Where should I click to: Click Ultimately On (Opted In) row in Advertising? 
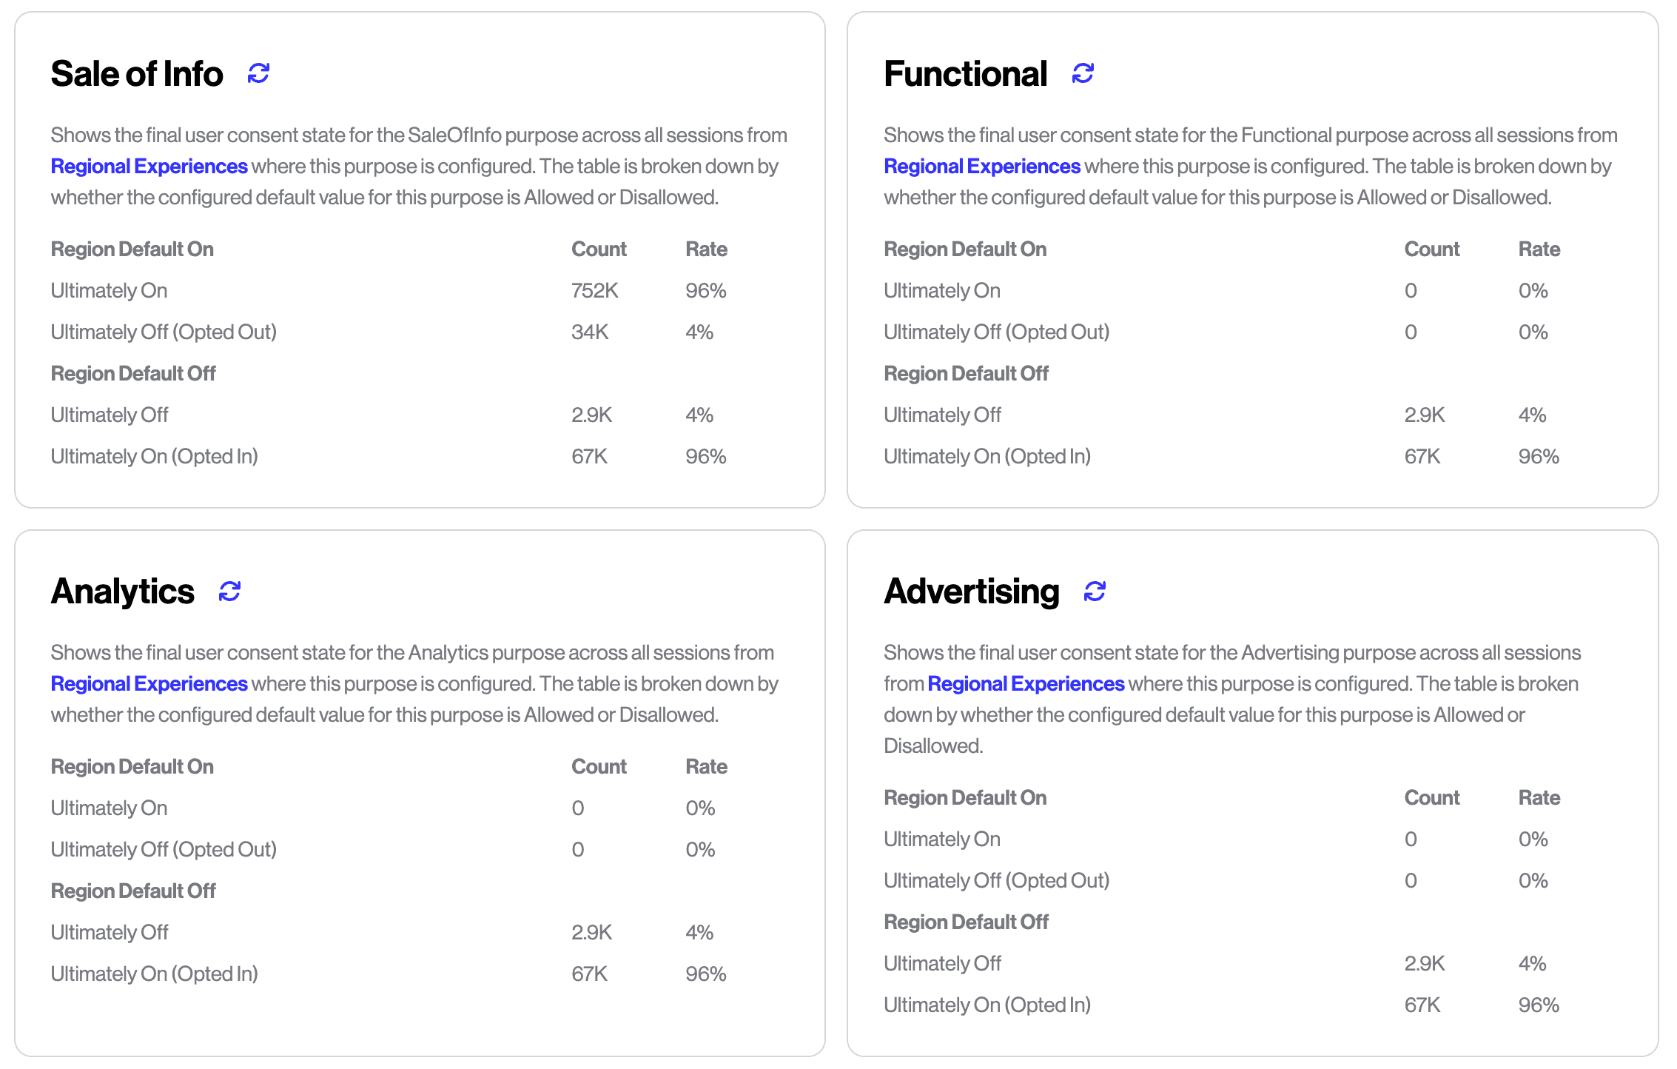tap(987, 1005)
